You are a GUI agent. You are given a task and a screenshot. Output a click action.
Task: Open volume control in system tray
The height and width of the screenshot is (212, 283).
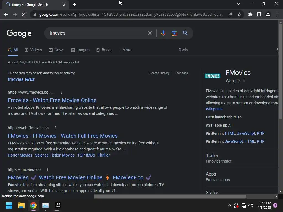[251, 205]
